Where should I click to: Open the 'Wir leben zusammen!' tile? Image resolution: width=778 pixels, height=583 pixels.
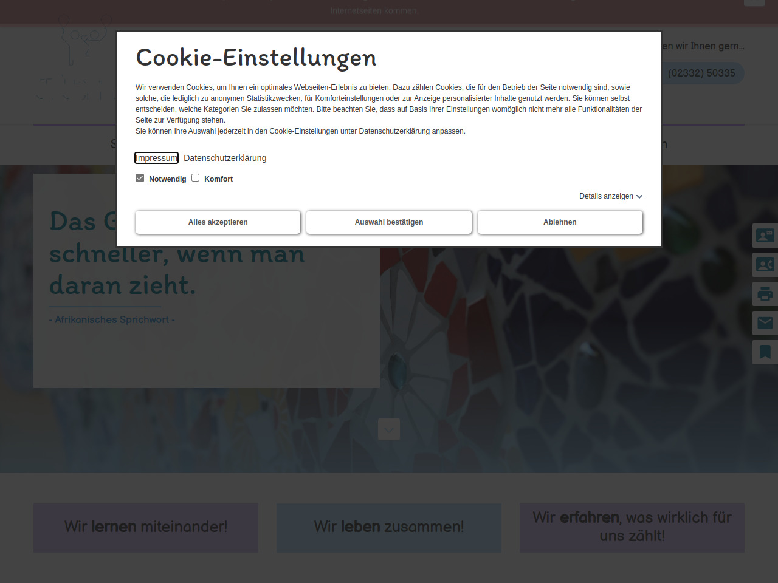[389, 527]
